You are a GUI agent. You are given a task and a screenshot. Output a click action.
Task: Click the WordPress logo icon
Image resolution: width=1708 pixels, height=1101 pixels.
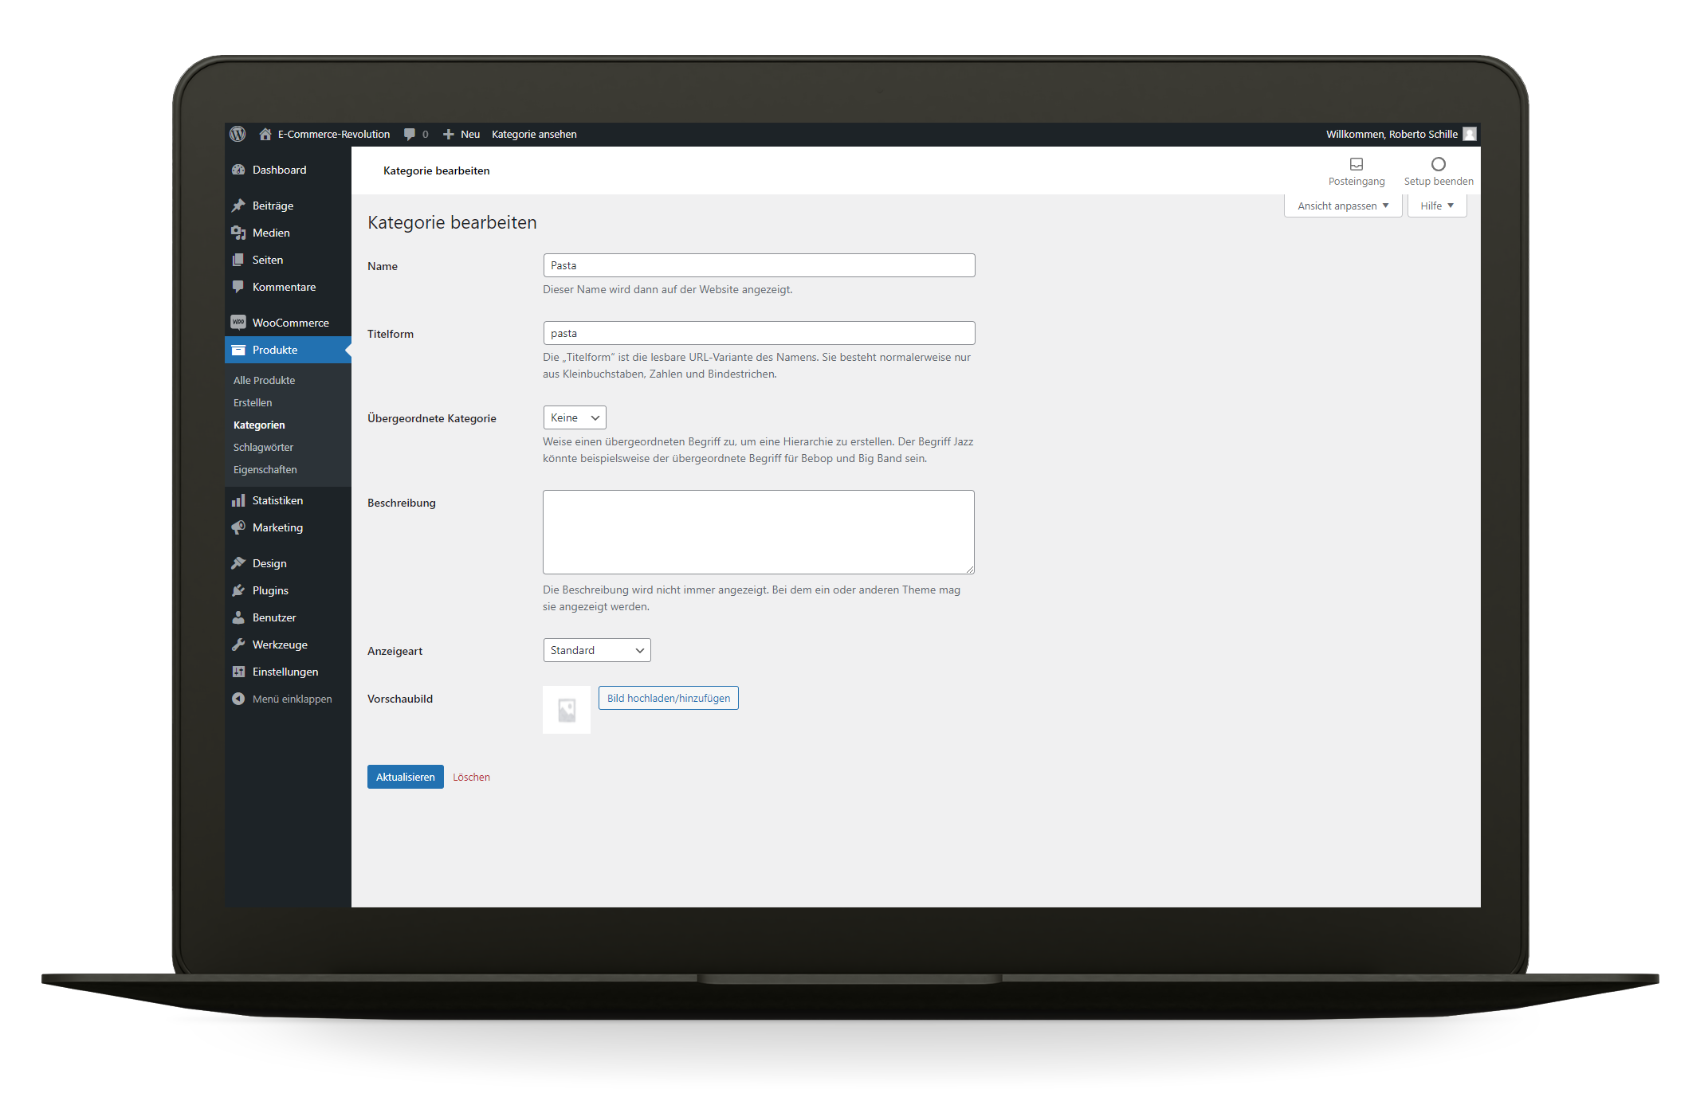click(x=238, y=134)
